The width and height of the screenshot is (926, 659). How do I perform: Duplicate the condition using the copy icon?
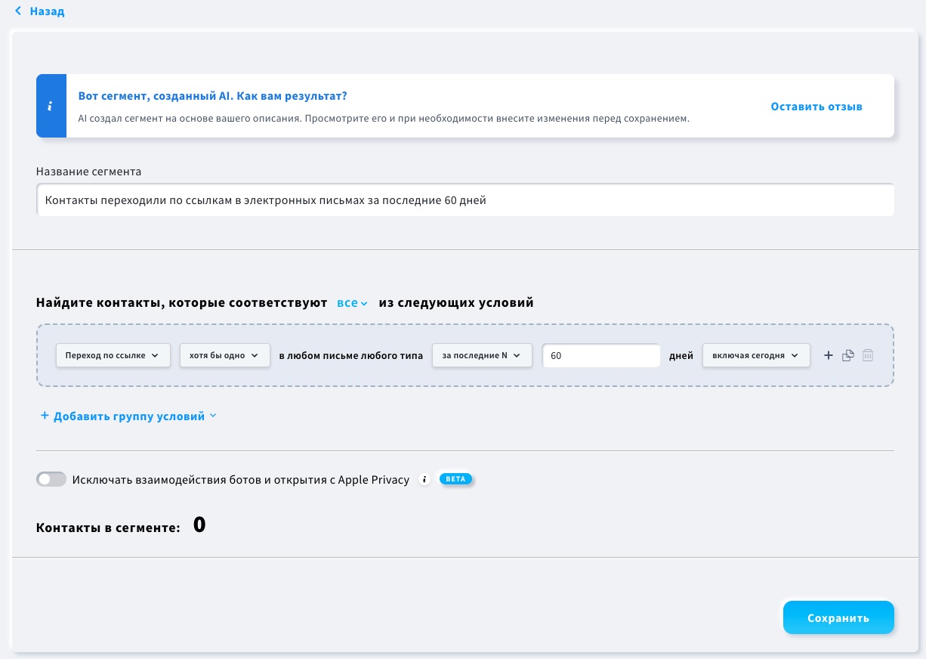[847, 355]
